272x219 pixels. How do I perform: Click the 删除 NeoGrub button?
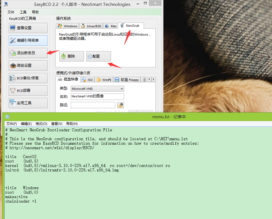(x=72, y=56)
